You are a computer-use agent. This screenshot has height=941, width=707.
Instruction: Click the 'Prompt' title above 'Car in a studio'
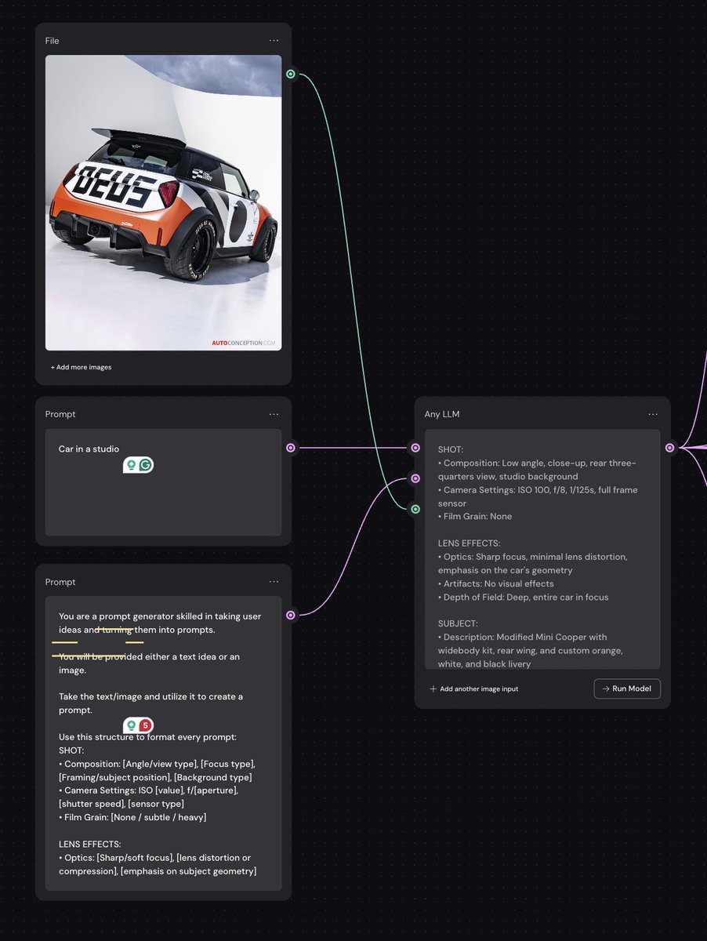60,414
